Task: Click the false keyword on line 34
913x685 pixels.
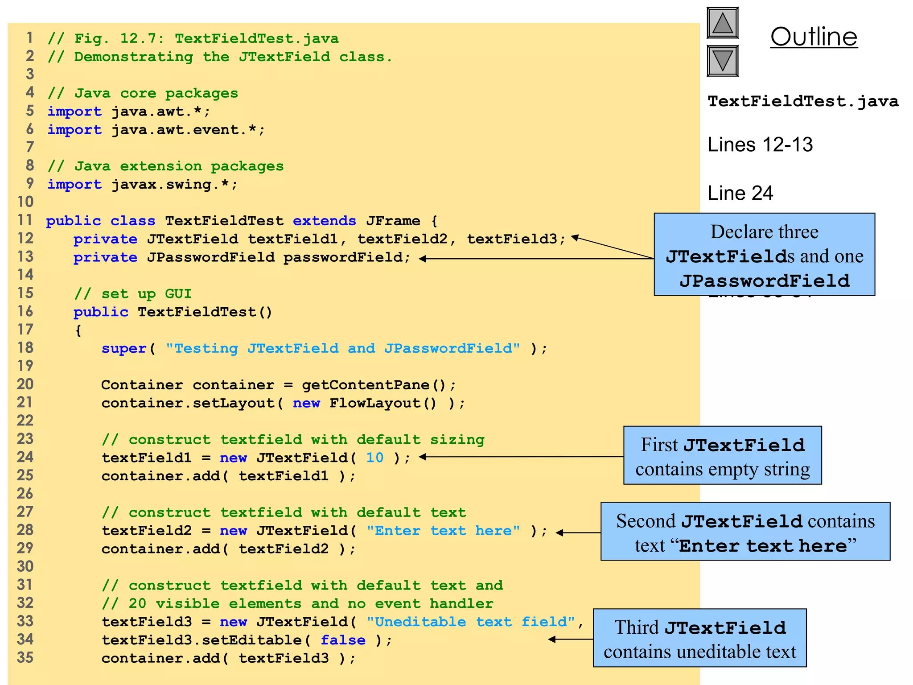Action: tap(343, 640)
